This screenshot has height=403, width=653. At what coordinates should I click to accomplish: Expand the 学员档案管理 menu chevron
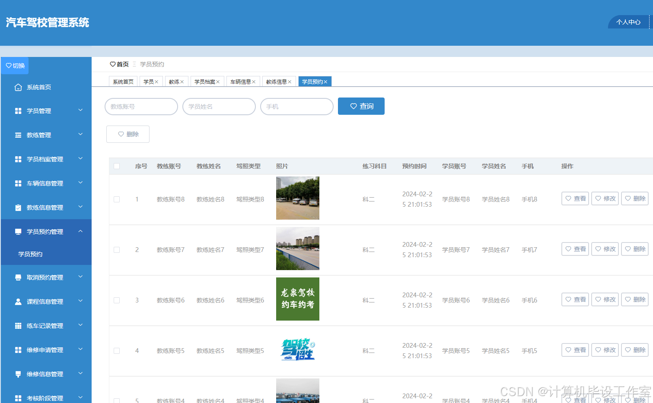(80, 159)
